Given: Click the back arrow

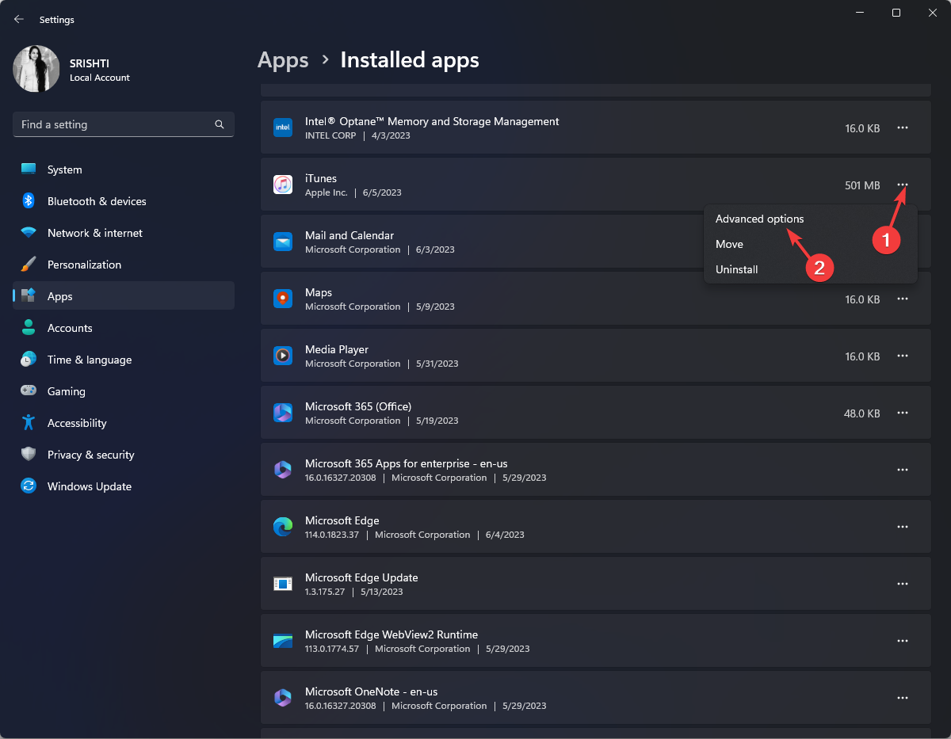Looking at the screenshot, I should click(18, 19).
